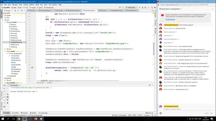This screenshot has width=216, height=121.
Task: Print Run console output
Action: pos(7,100)
